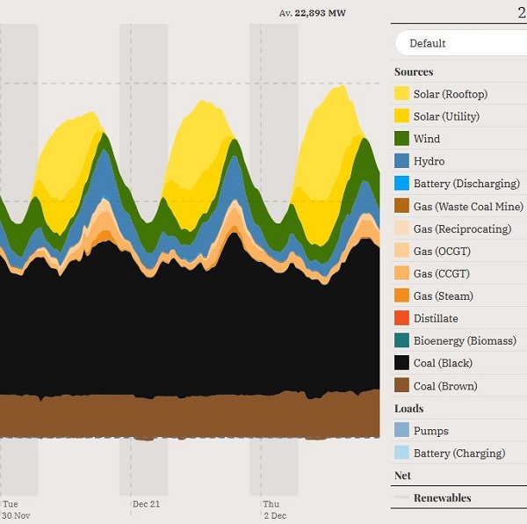The image size is (527, 524).
Task: Toggle Solar (Rooftop) color swatch
Action: (401, 94)
